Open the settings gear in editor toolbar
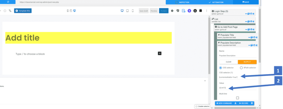This screenshot has height=109, width=283. [x=172, y=11]
